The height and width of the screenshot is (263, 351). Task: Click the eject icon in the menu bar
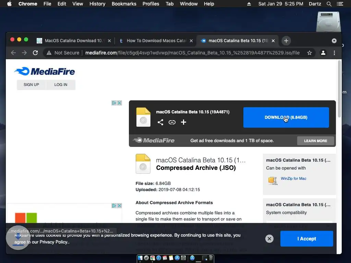point(249,4)
